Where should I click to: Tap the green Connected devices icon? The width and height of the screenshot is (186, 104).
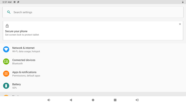(6, 62)
